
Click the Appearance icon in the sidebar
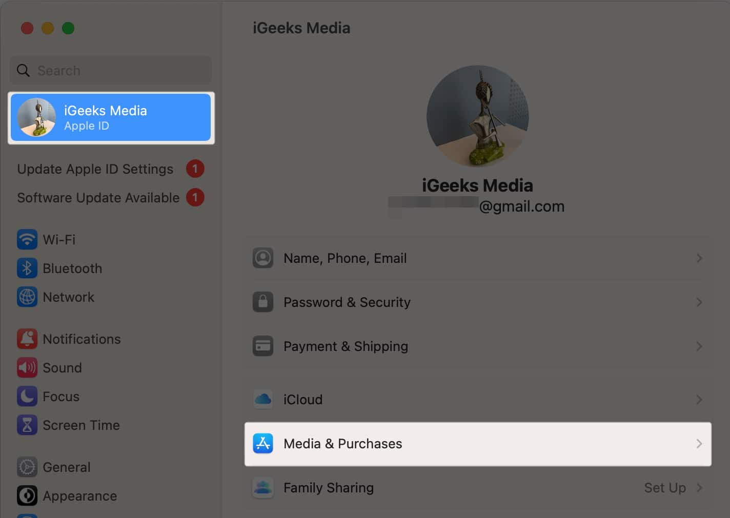[27, 495]
